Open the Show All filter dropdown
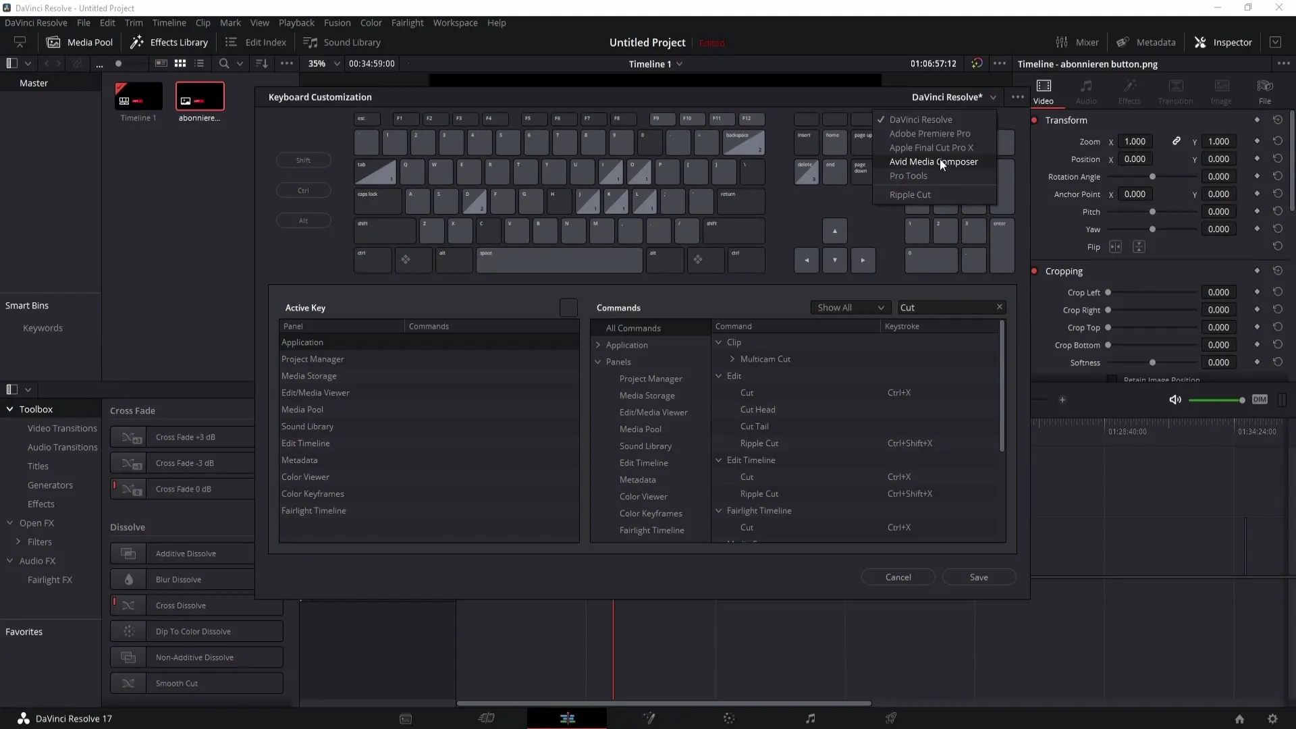Image resolution: width=1296 pixels, height=729 pixels. pyautogui.click(x=850, y=308)
